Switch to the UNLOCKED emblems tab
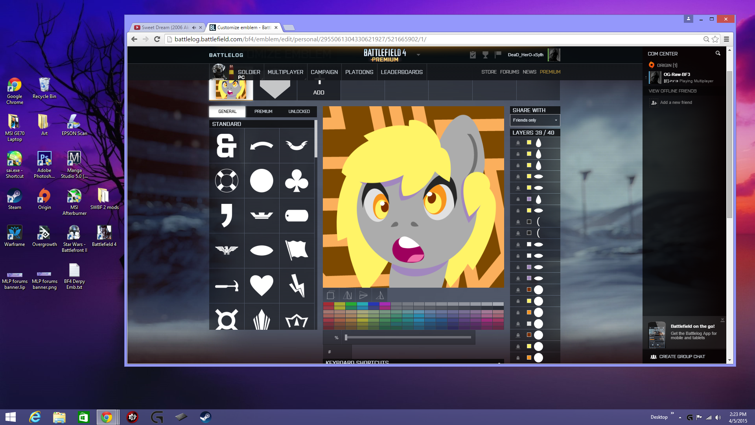This screenshot has width=755, height=425. click(299, 111)
